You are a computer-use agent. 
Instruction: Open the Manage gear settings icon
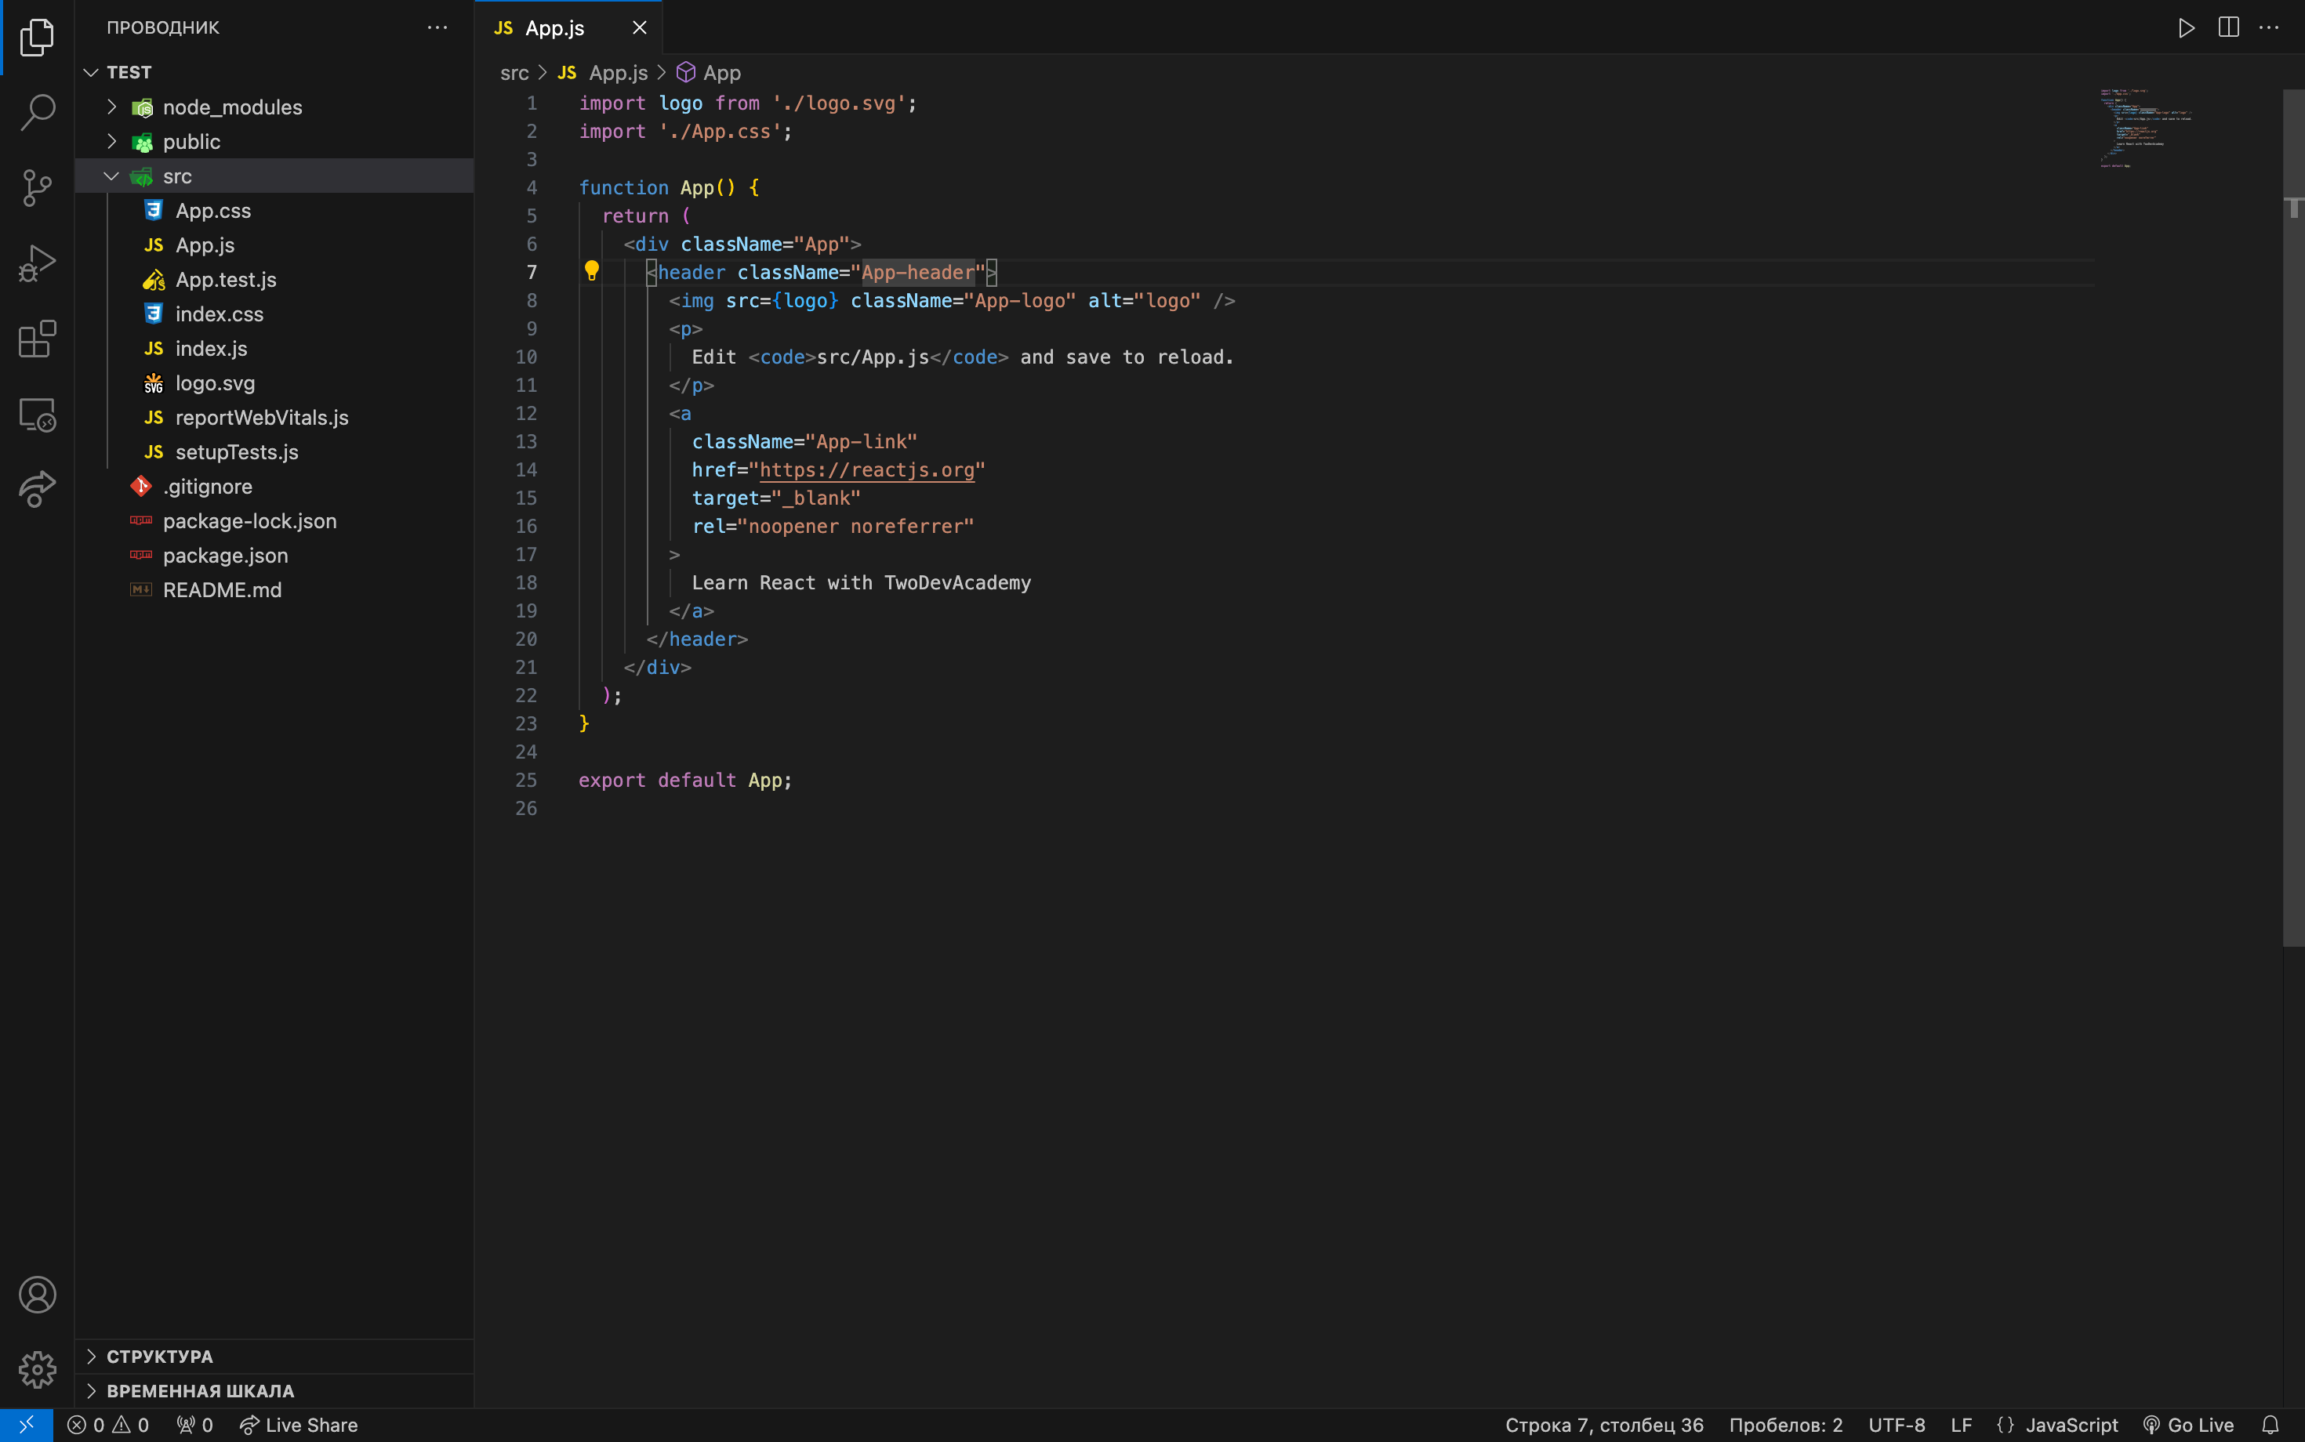click(37, 1370)
